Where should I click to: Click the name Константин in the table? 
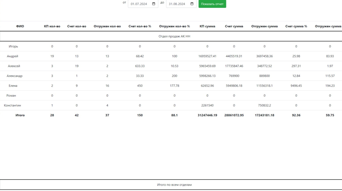[x=13, y=105]
